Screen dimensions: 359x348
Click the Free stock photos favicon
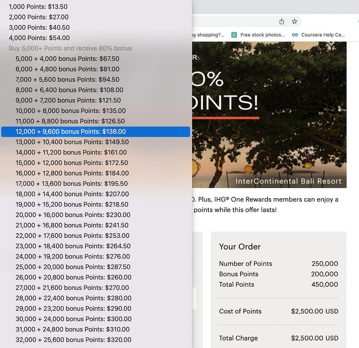coord(234,35)
